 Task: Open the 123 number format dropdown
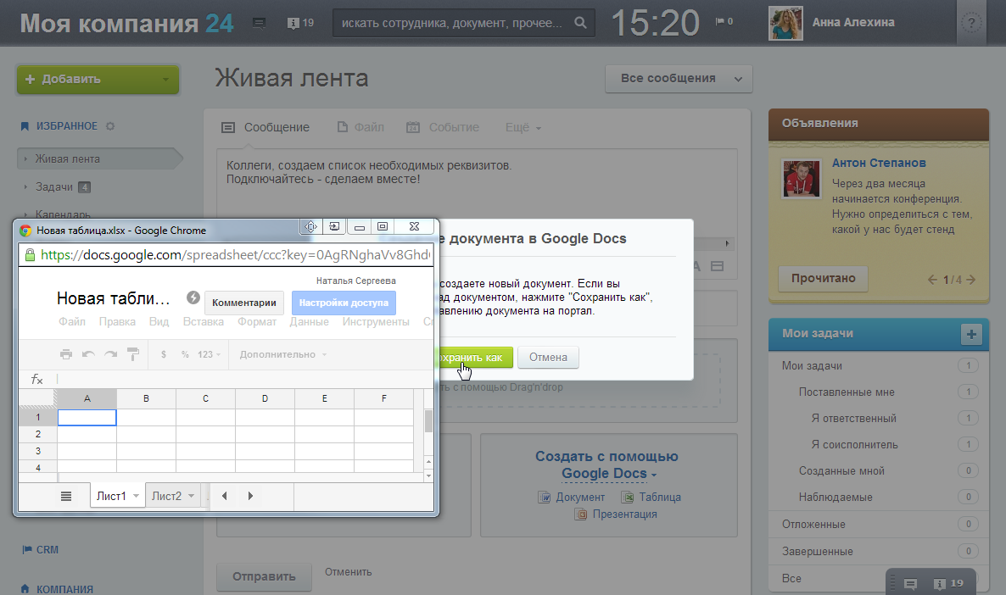click(x=210, y=354)
